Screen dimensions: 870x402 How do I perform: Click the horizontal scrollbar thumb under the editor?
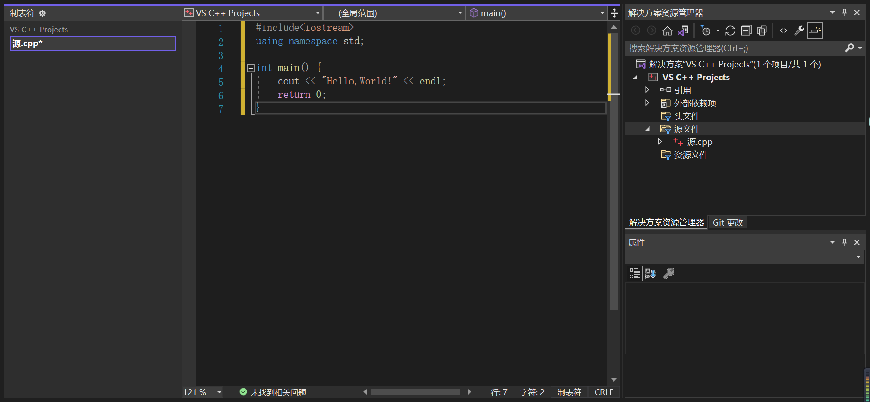pyautogui.click(x=415, y=392)
